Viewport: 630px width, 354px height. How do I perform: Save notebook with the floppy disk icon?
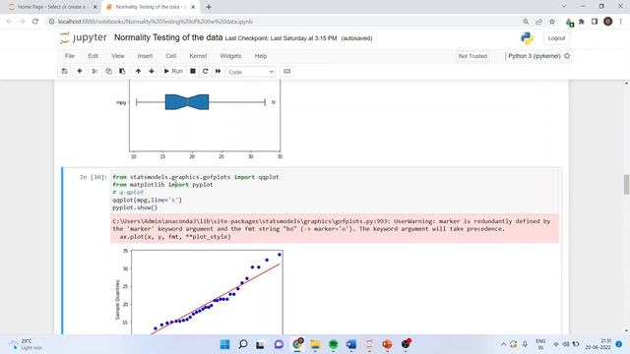tap(64, 72)
